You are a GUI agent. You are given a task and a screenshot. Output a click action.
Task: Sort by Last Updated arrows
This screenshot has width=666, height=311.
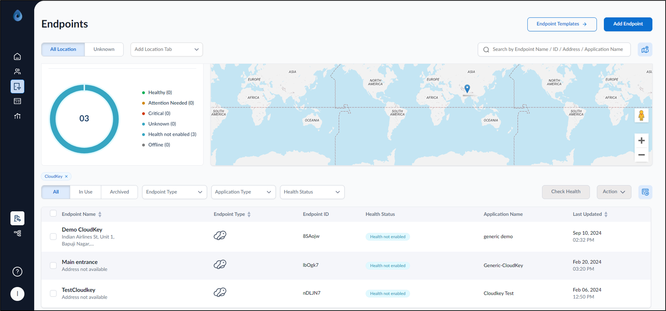pos(606,214)
